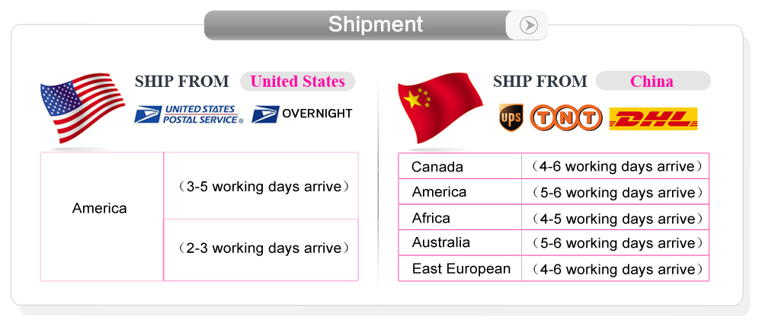This screenshot has width=762, height=333.
Task: Click America in the China shipping table
Action: (439, 192)
